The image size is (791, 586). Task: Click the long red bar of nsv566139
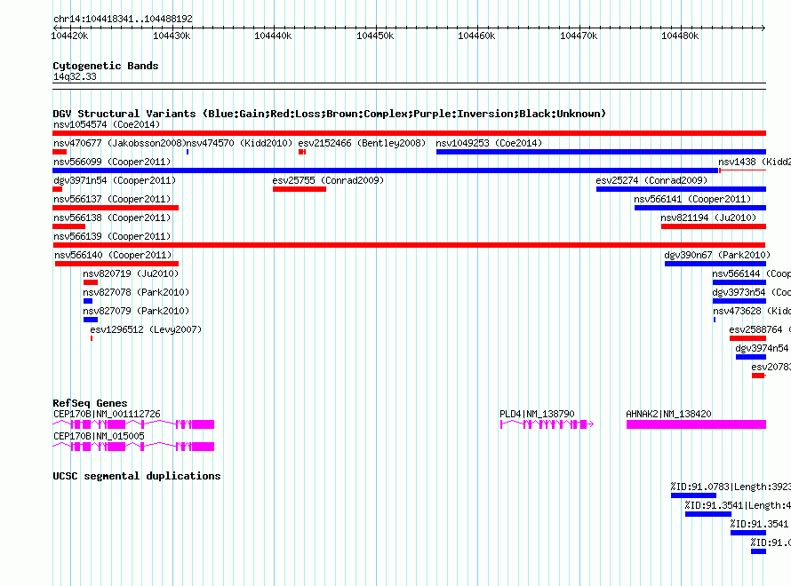(409, 245)
